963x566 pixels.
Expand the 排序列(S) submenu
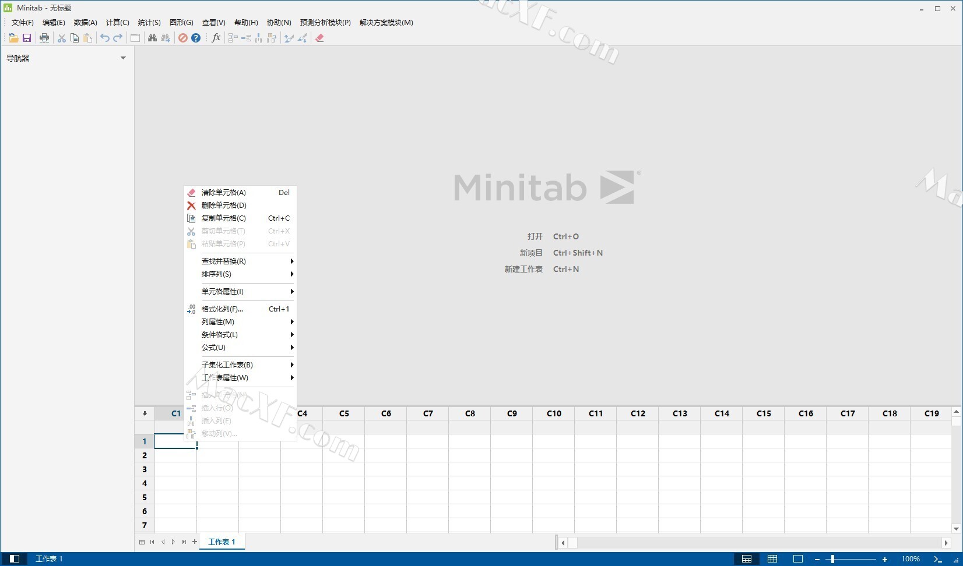(x=241, y=274)
